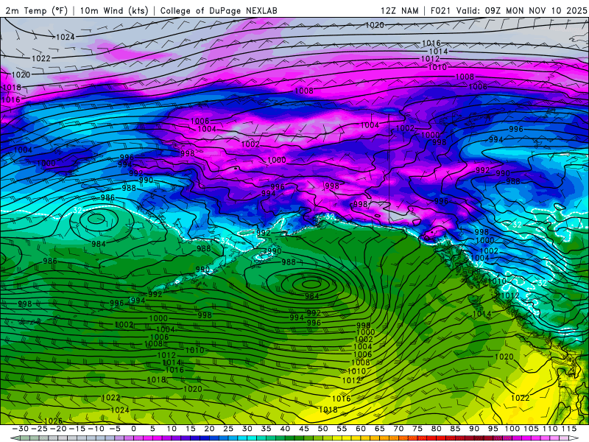Click the -10 value on the temperature scale
The height and width of the screenshot is (442, 589).
coord(96,429)
